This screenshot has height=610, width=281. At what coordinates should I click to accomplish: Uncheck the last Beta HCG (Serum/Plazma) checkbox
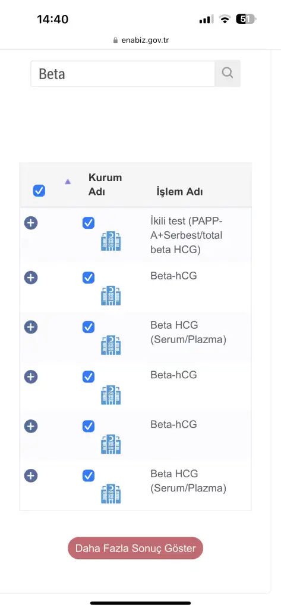(89, 475)
